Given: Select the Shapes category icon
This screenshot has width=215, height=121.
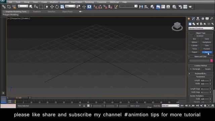Looking at the screenshot, I should pyautogui.click(x=194, y=24).
